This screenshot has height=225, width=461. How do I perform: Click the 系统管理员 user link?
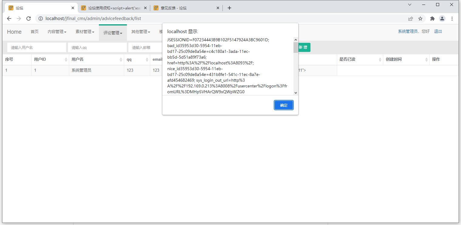pyautogui.click(x=408, y=31)
